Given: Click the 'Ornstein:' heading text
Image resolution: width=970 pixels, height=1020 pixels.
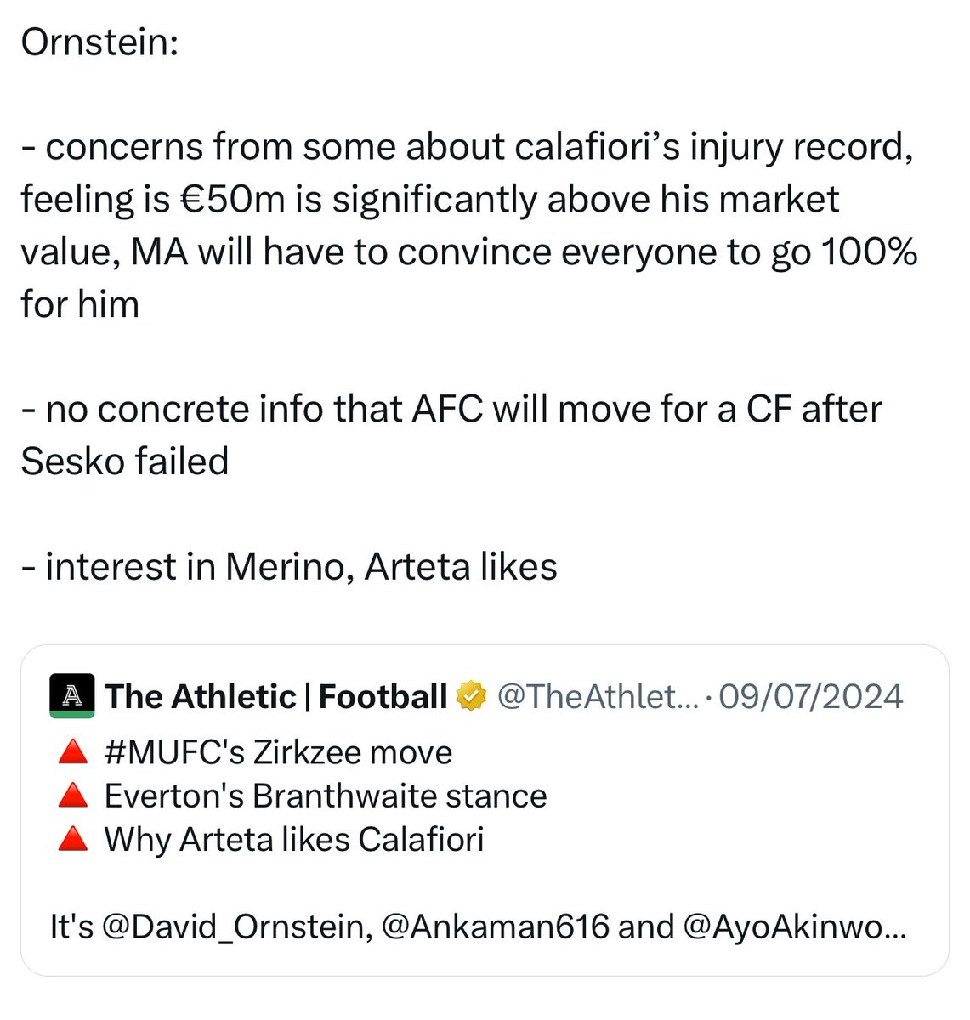Looking at the screenshot, I should (99, 42).
